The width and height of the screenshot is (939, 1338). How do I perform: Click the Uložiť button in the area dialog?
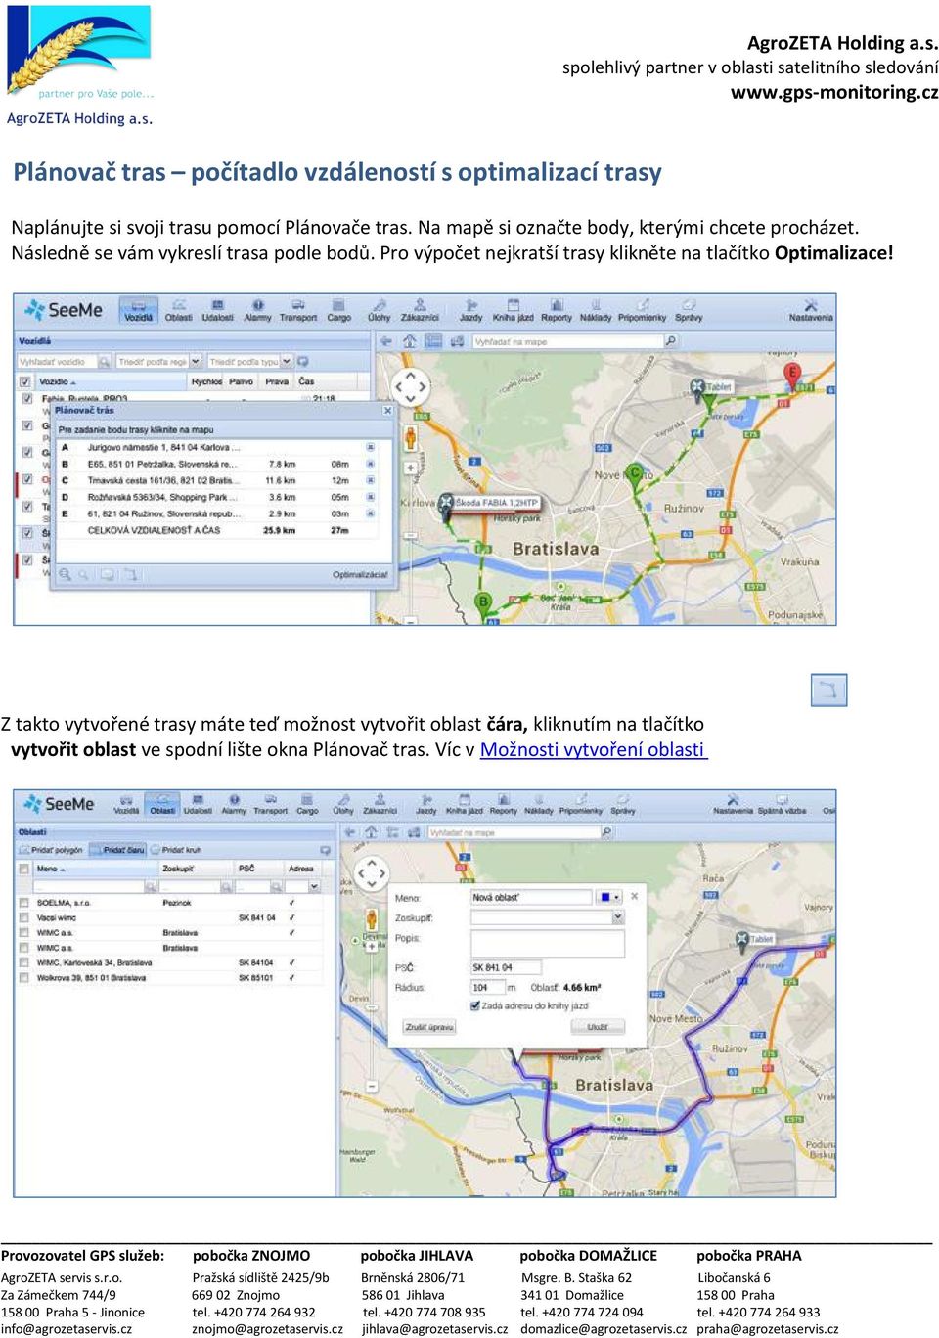coord(598,1027)
